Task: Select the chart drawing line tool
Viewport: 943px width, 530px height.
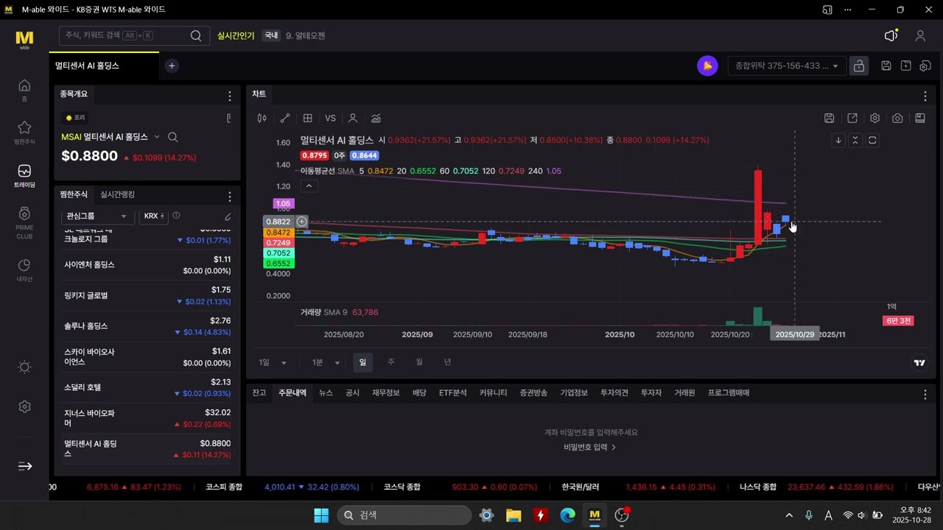Action: coord(284,118)
